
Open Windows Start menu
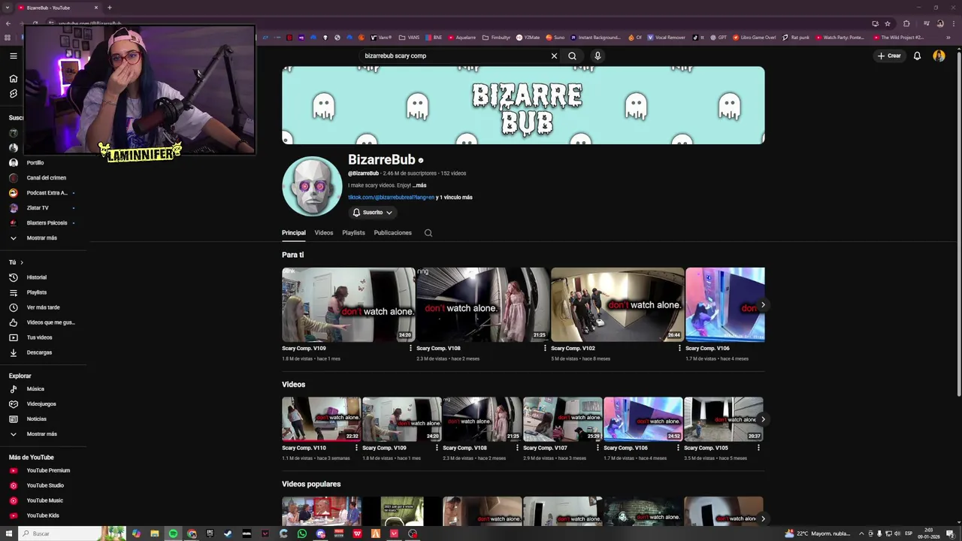point(9,533)
